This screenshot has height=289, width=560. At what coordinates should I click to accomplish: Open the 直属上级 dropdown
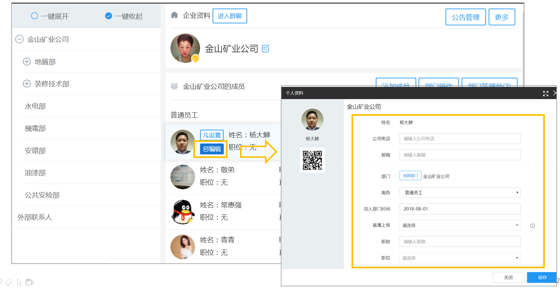point(460,225)
